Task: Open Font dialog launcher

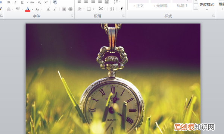Action: (72, 16)
